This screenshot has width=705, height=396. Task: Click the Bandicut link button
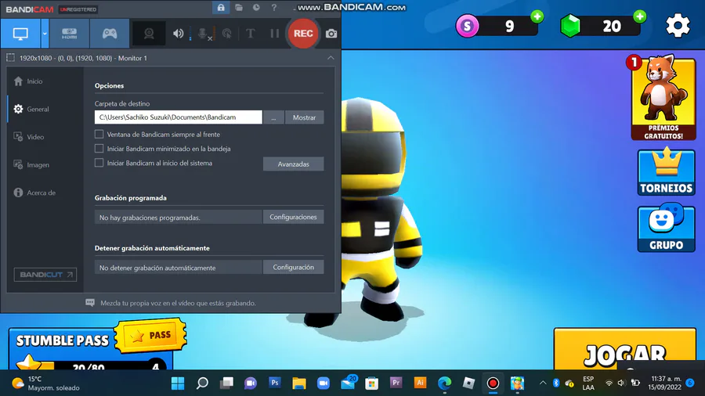pyautogui.click(x=45, y=275)
